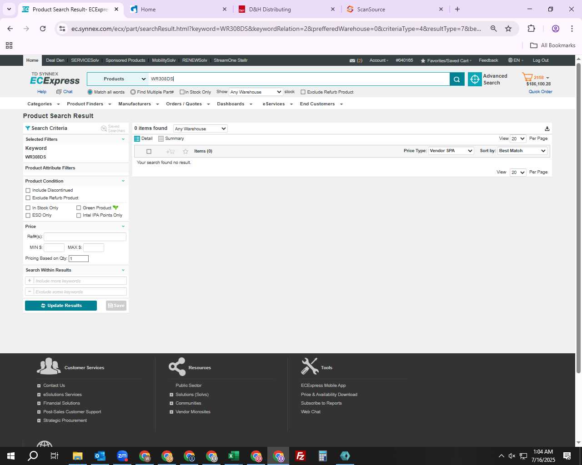This screenshot has width=582, height=465.
Task: Click the favorites star in items header
Action: click(x=186, y=151)
